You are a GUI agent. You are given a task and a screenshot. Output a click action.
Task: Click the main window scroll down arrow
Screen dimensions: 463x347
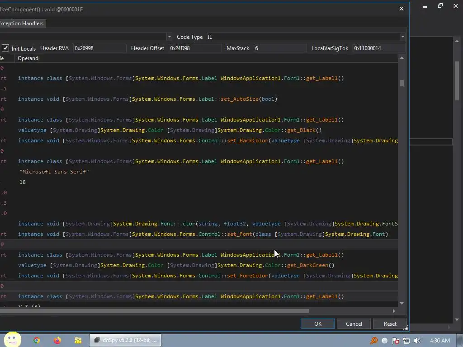click(x=457, y=319)
